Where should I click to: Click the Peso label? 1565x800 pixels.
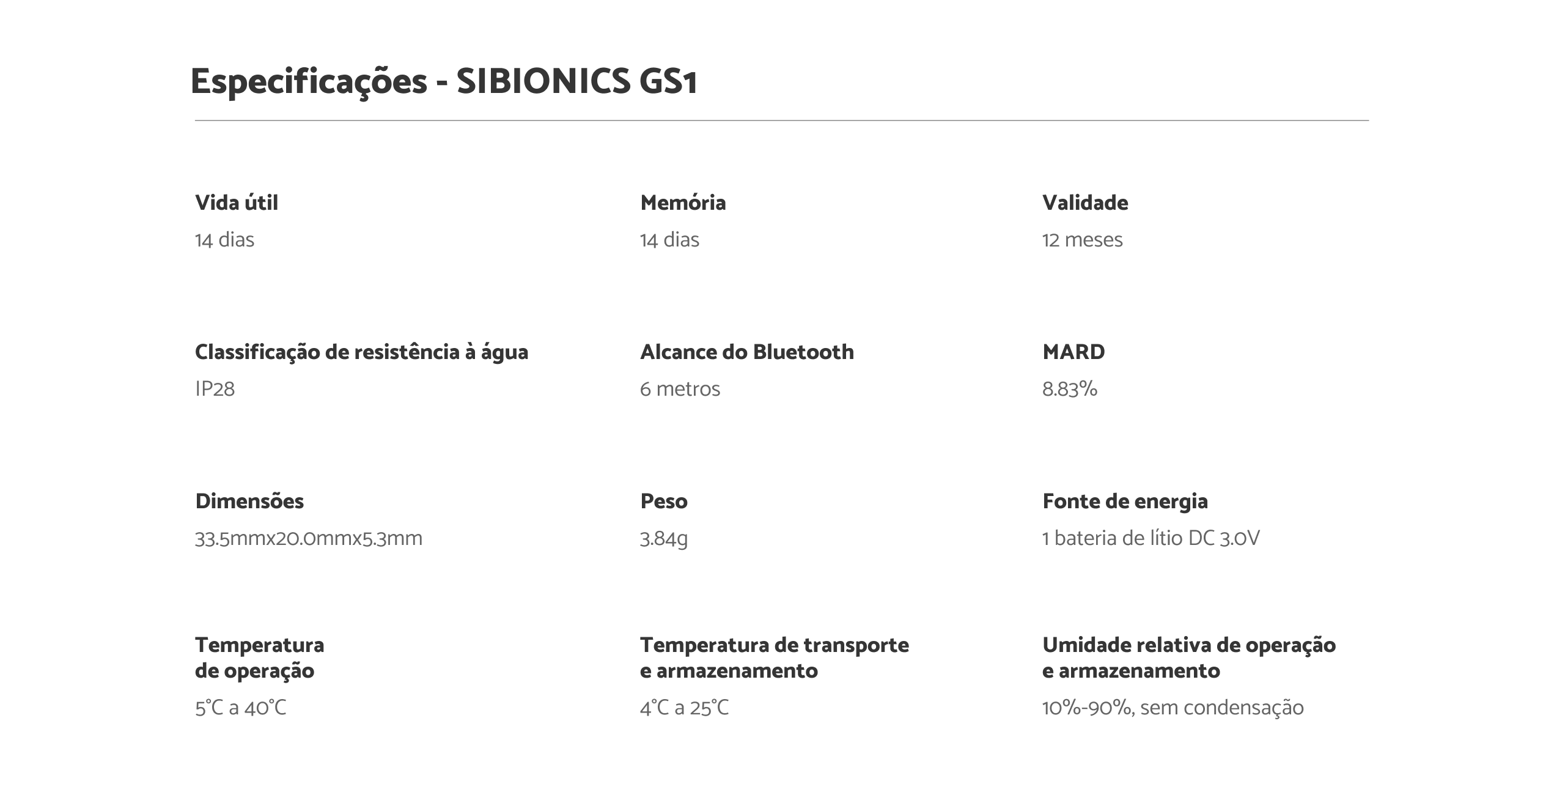[x=664, y=502]
